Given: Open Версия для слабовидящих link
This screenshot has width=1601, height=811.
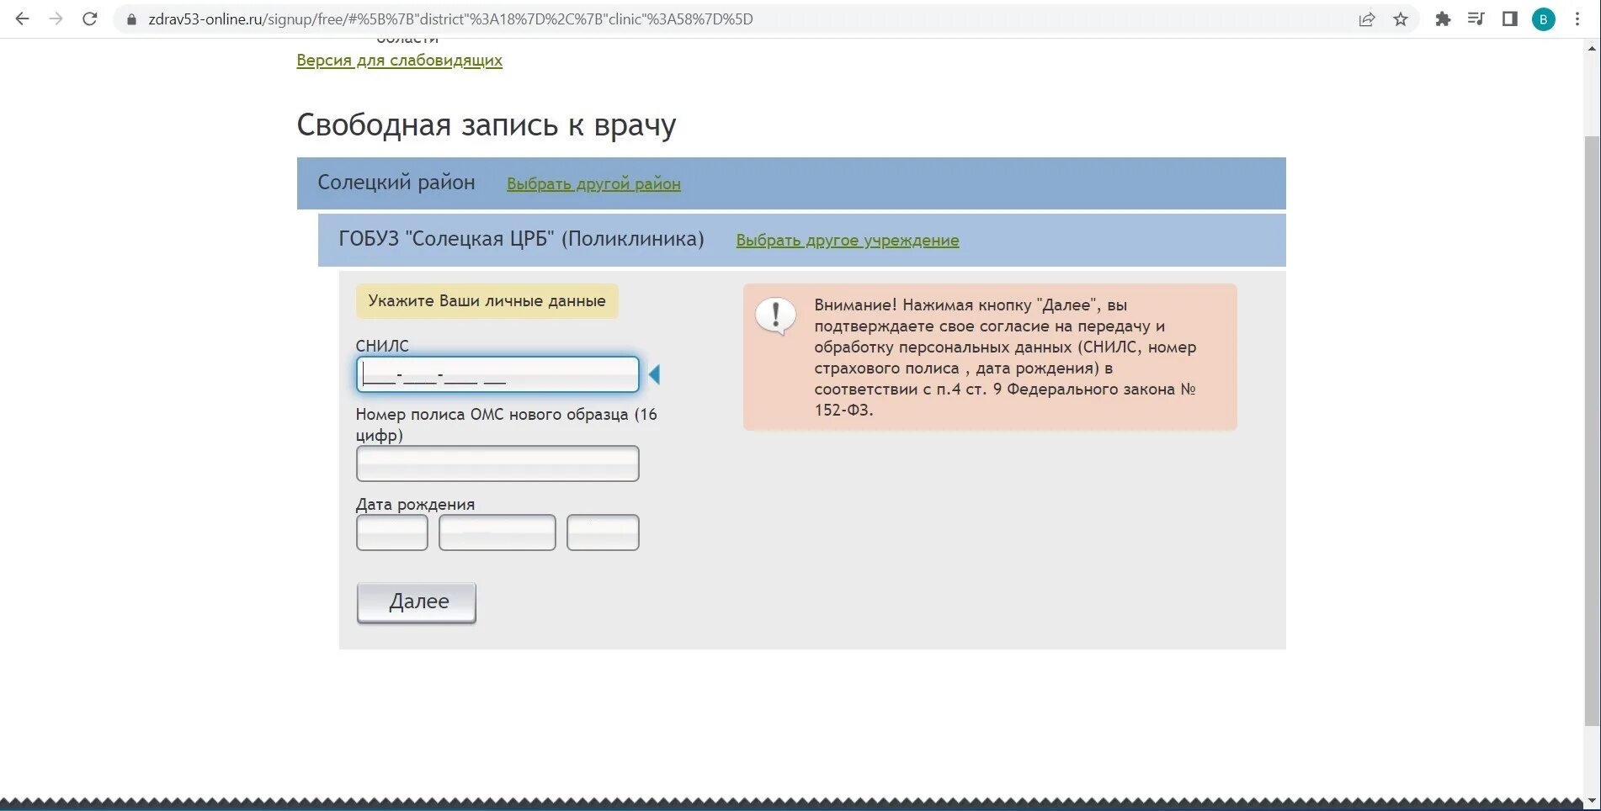Looking at the screenshot, I should (399, 61).
